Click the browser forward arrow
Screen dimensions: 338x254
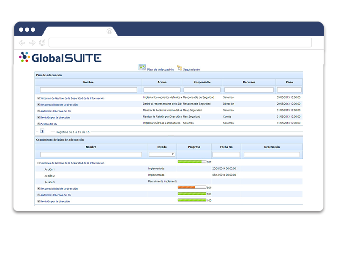pyautogui.click(x=31, y=42)
